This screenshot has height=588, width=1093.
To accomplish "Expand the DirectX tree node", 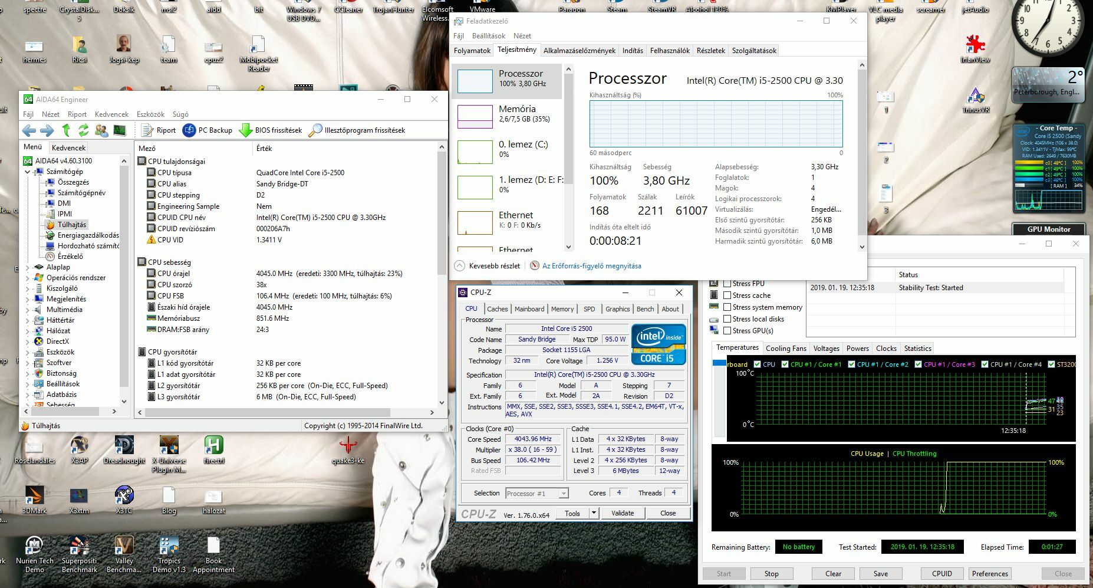I will pyautogui.click(x=27, y=341).
